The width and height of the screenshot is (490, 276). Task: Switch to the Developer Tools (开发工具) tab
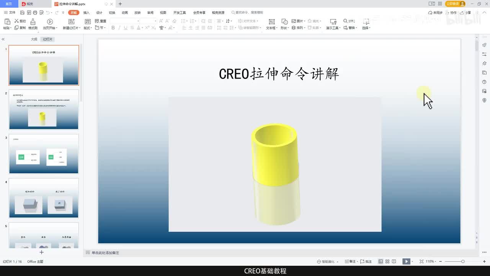(180, 13)
